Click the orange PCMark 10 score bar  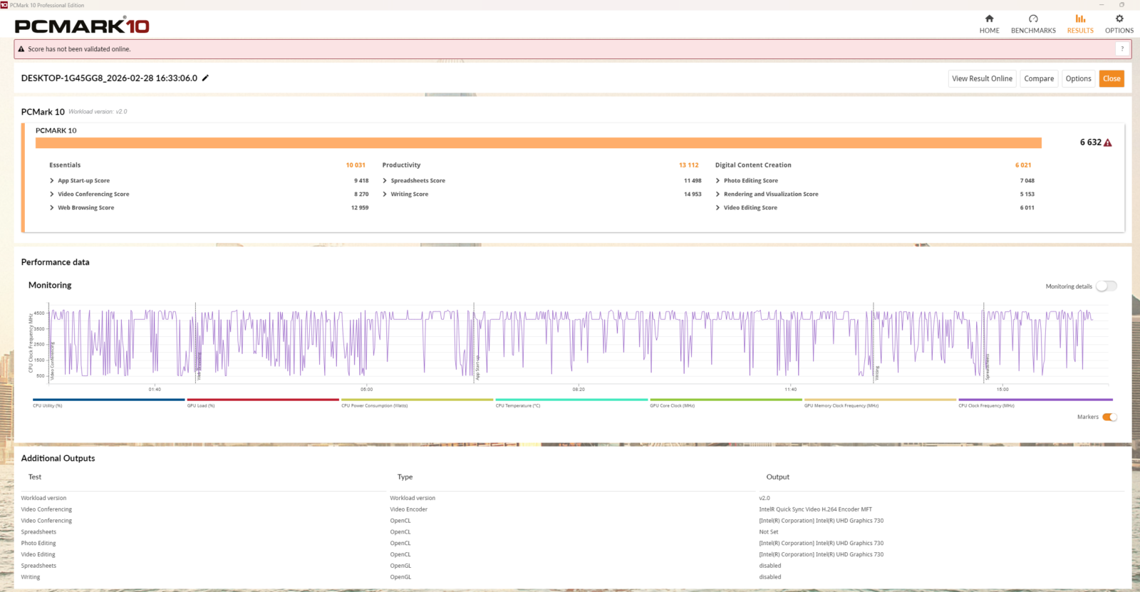[538, 143]
